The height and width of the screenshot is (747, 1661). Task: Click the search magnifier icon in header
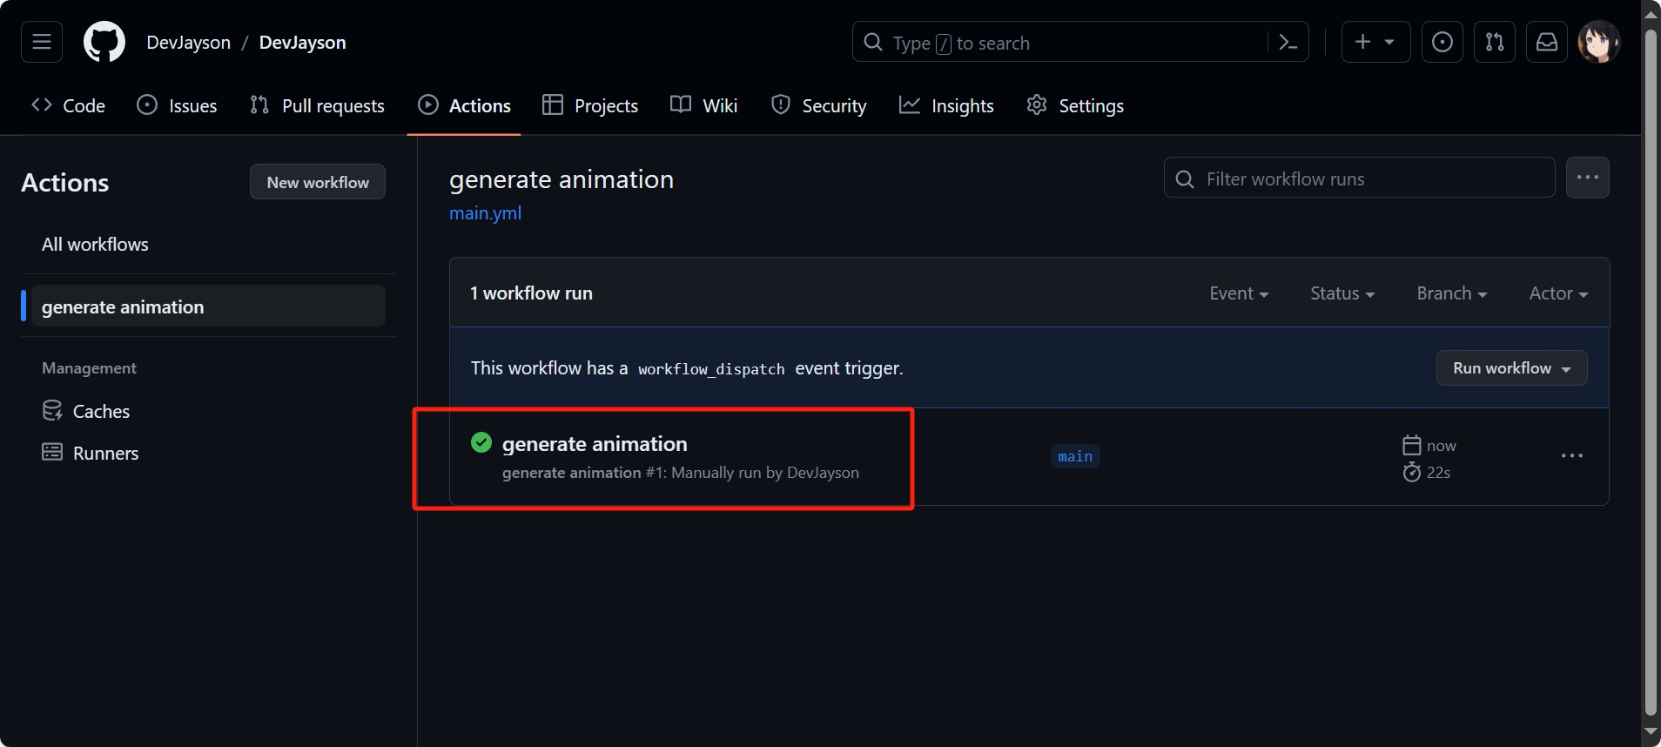(x=873, y=42)
